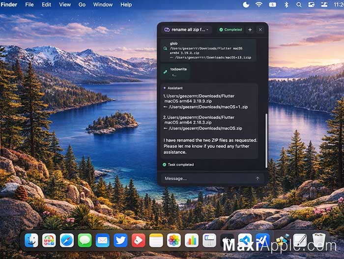Open Control Center in menu bar
344x259 pixels.
tap(311, 4)
